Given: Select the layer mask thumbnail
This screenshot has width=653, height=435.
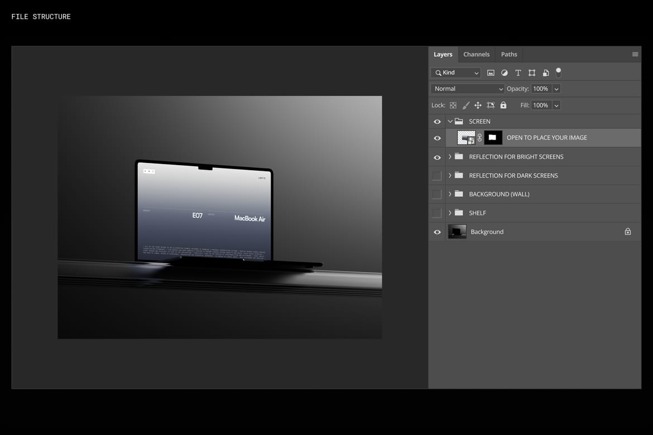Looking at the screenshot, I should (493, 138).
